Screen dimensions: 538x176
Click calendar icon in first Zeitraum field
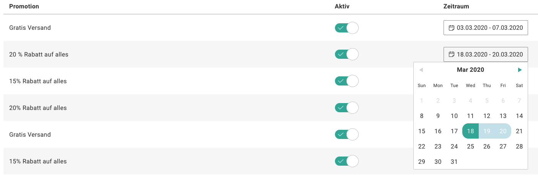pyautogui.click(x=451, y=28)
